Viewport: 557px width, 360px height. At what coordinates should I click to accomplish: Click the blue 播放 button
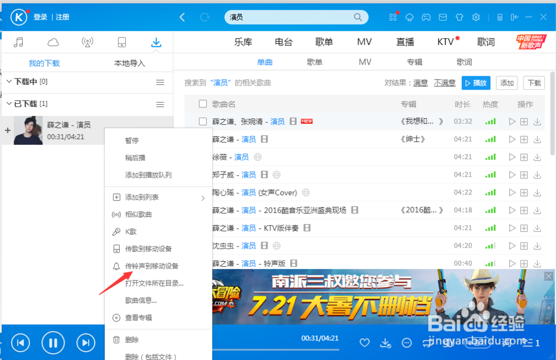pyautogui.click(x=476, y=82)
